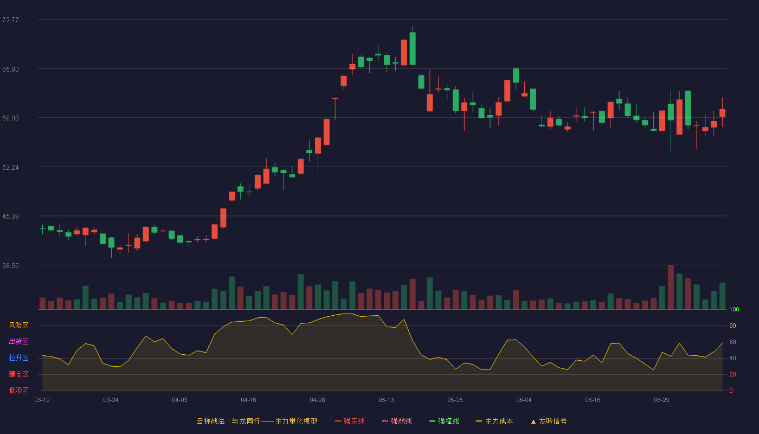759x434 pixels.
Task: Click the 04-28 date label
Action: [x=317, y=400]
